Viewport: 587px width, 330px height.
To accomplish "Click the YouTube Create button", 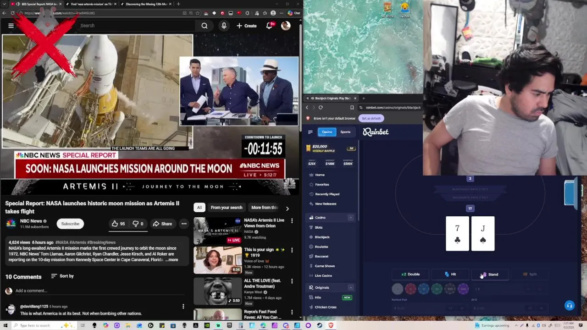I will (x=247, y=26).
